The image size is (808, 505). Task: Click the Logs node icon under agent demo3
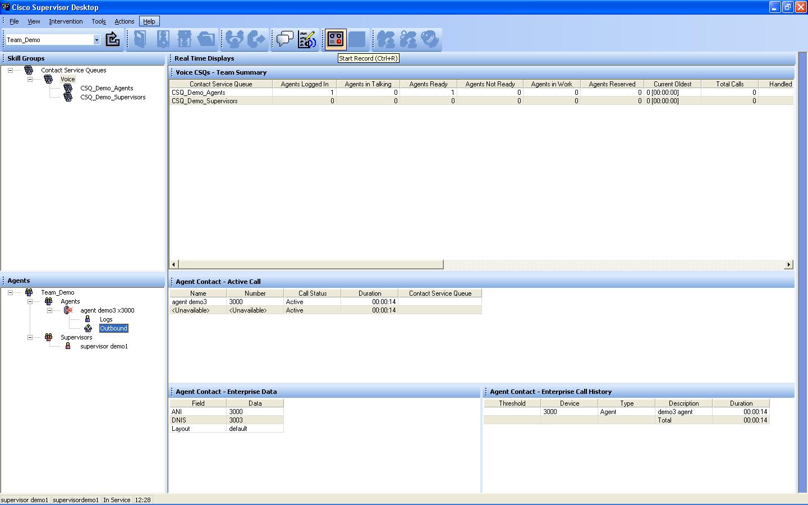(x=88, y=319)
